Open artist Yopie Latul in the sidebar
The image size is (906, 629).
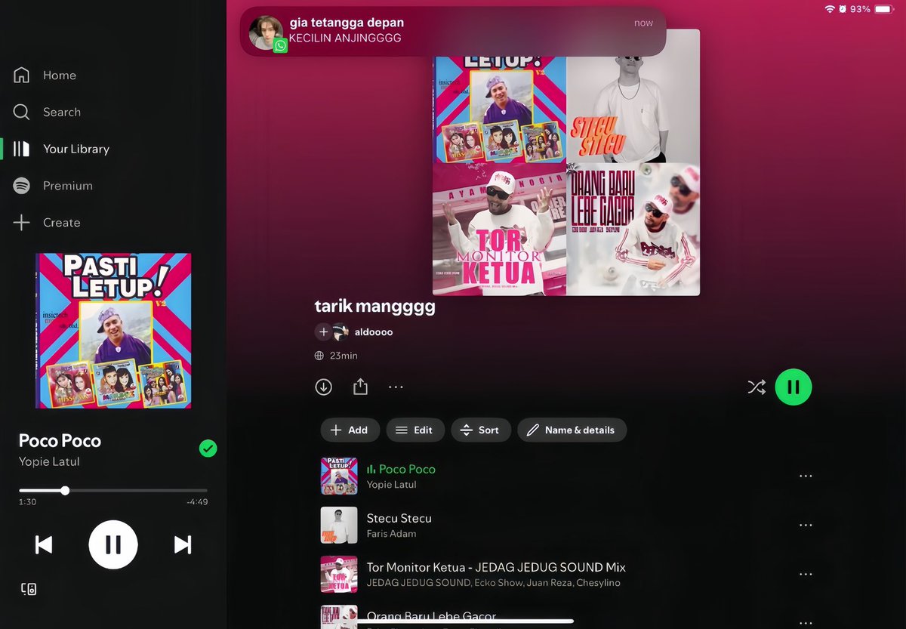[49, 461]
